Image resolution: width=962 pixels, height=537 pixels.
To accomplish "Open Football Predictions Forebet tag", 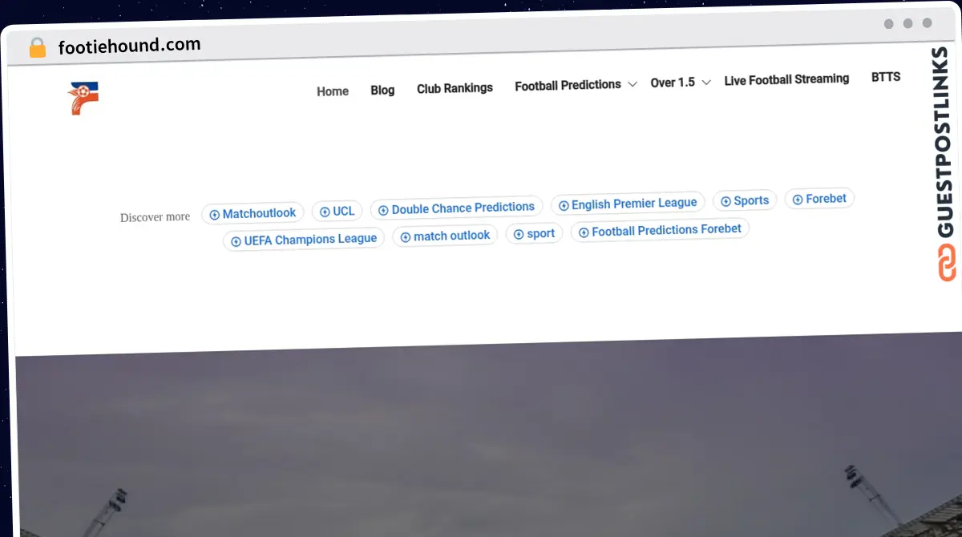I will pos(660,230).
